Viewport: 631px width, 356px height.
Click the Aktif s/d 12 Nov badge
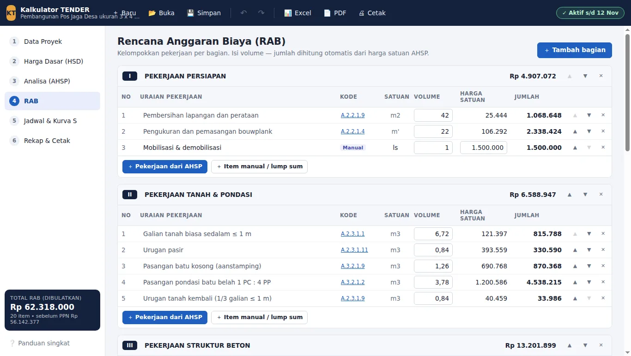pyautogui.click(x=590, y=13)
